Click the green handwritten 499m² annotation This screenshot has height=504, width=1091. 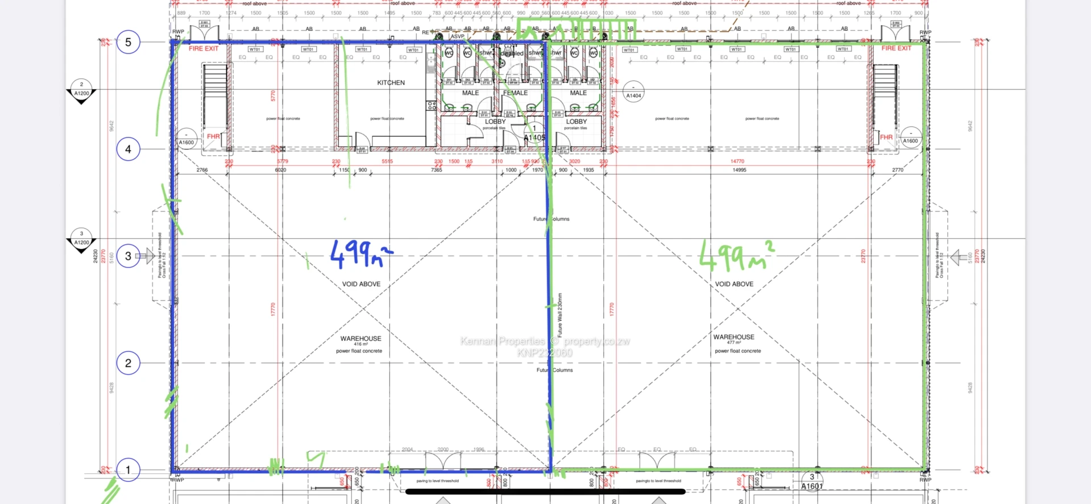pyautogui.click(x=736, y=255)
